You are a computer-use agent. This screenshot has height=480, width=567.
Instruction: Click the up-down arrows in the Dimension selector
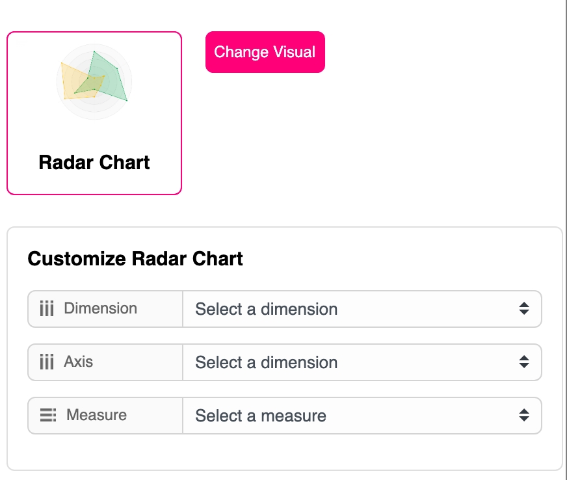(x=524, y=309)
